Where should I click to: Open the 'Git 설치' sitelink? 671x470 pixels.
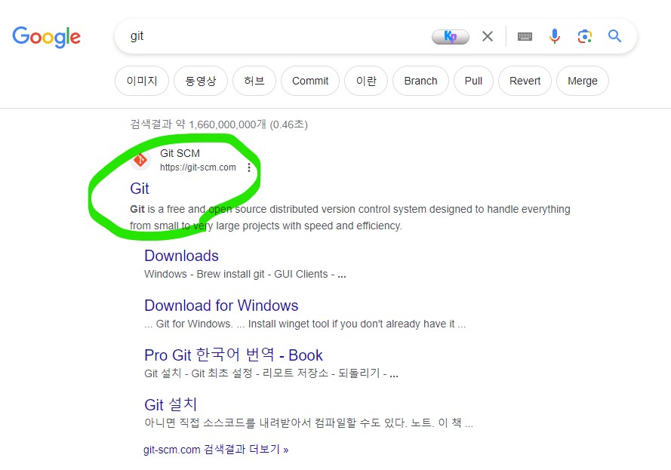tap(171, 404)
